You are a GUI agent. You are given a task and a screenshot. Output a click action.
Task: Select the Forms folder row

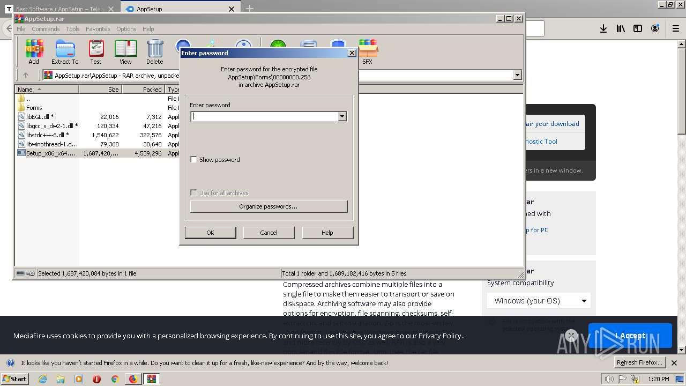[97, 108]
